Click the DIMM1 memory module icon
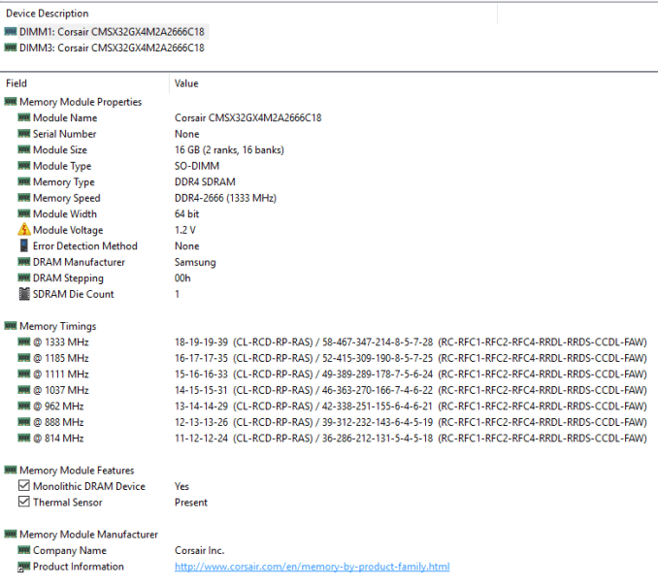 (11, 31)
